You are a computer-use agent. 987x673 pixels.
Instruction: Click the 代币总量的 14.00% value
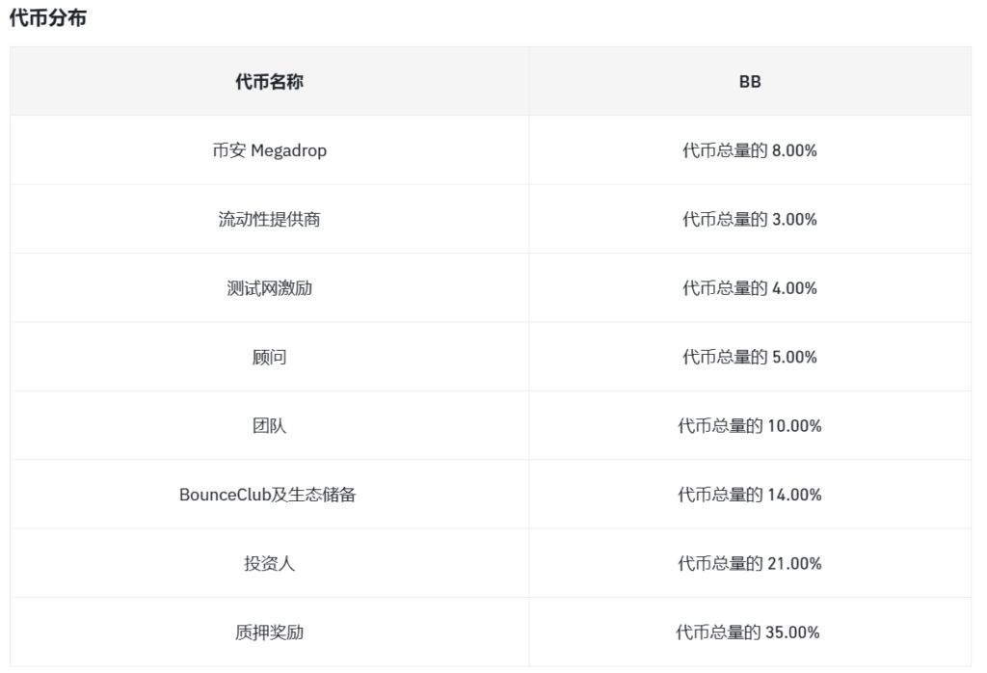(750, 495)
